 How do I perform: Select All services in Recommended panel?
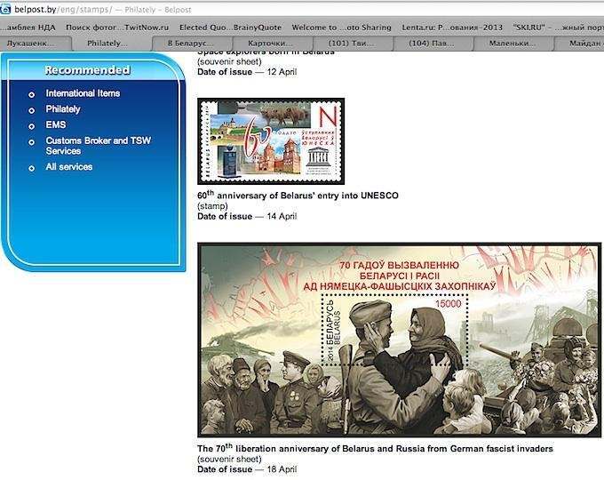pyautogui.click(x=69, y=167)
